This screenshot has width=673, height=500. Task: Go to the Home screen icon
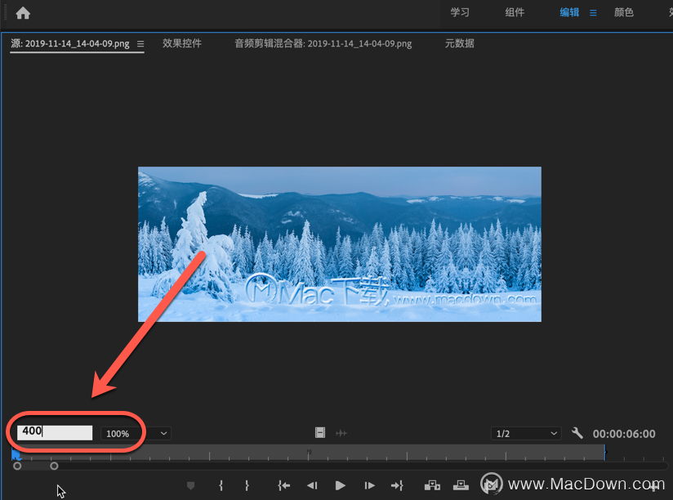(x=23, y=13)
